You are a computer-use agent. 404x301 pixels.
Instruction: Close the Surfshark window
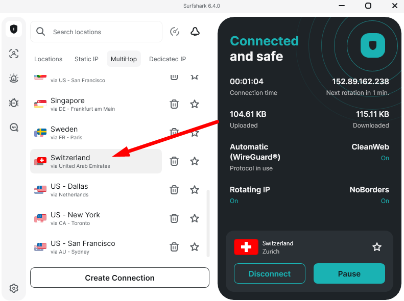[x=394, y=6]
